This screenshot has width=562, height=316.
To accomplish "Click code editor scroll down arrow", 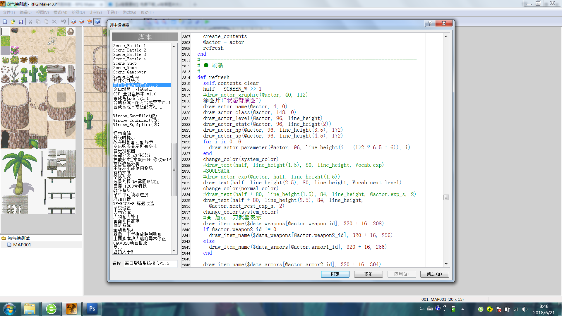I will tap(446, 264).
